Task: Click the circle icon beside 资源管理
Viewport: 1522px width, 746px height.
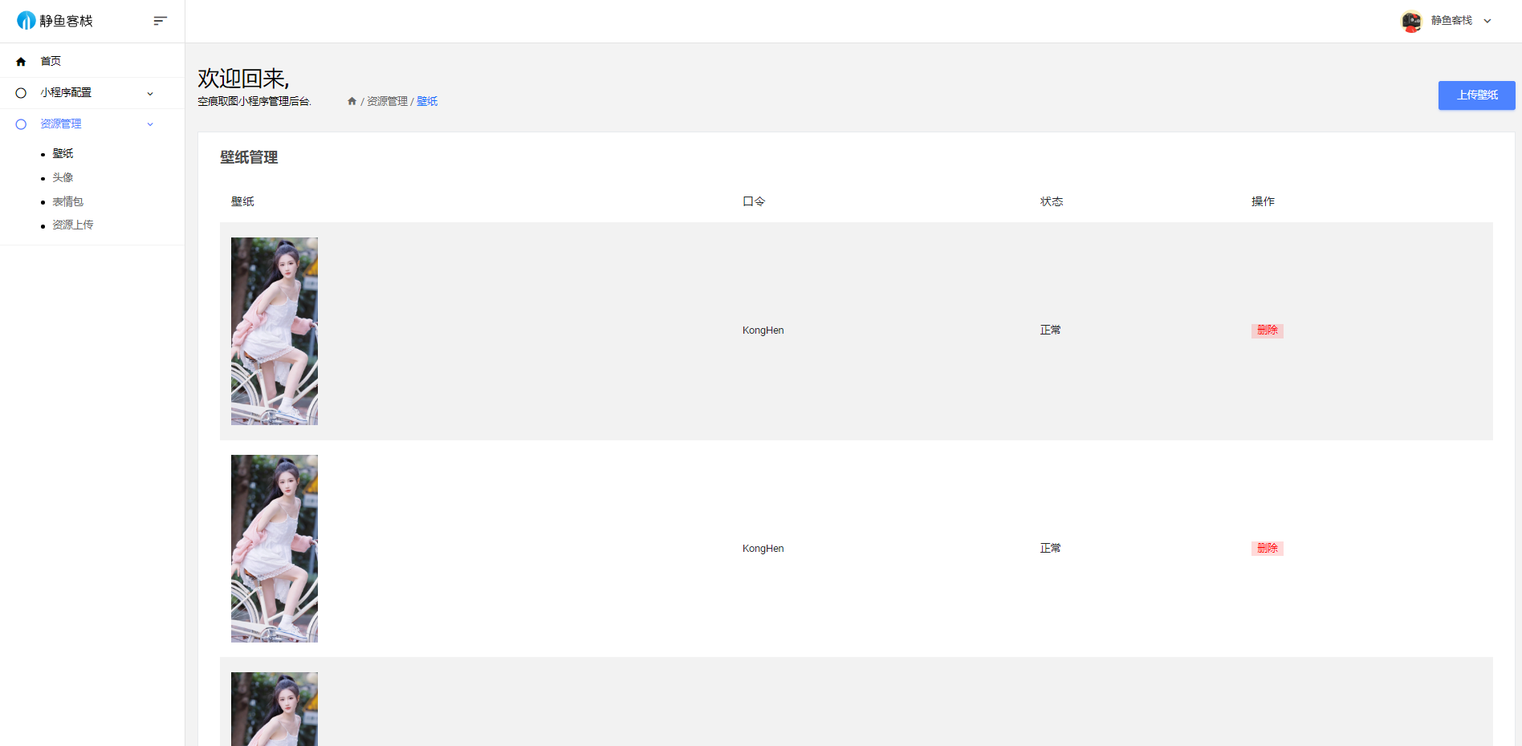Action: pyautogui.click(x=21, y=124)
